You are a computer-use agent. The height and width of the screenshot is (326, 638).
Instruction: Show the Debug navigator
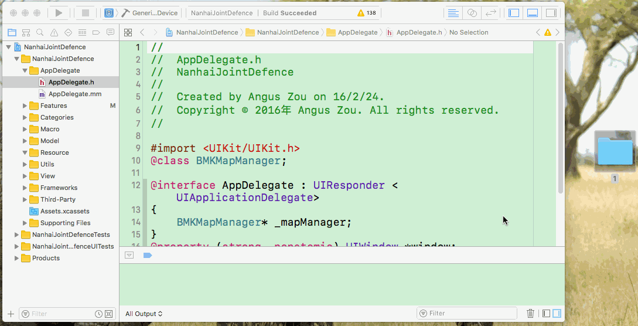pyautogui.click(x=82, y=32)
